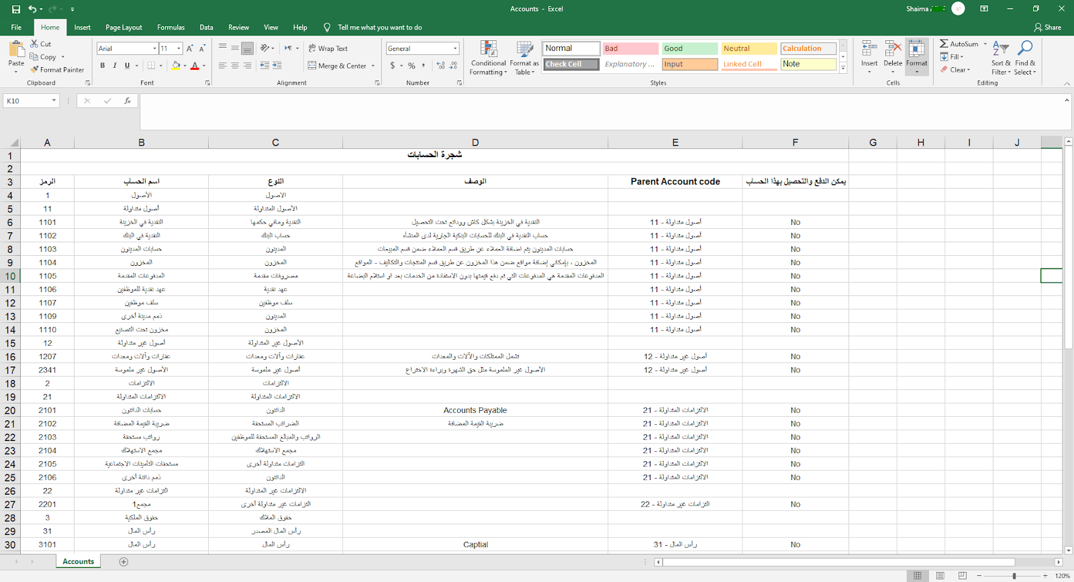Switch to Page Layout view icon
The height and width of the screenshot is (582, 1074).
(940, 576)
